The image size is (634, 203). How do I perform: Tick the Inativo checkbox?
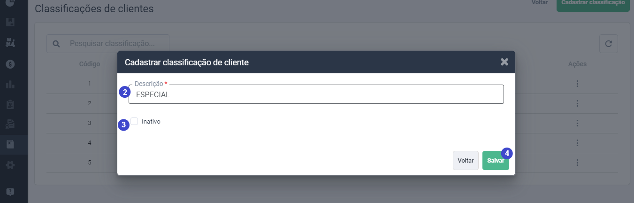point(135,121)
